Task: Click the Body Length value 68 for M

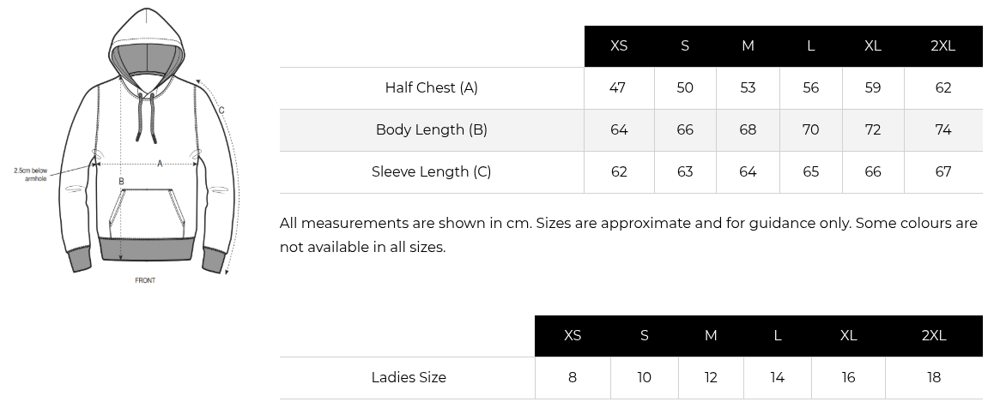Action: click(x=748, y=129)
